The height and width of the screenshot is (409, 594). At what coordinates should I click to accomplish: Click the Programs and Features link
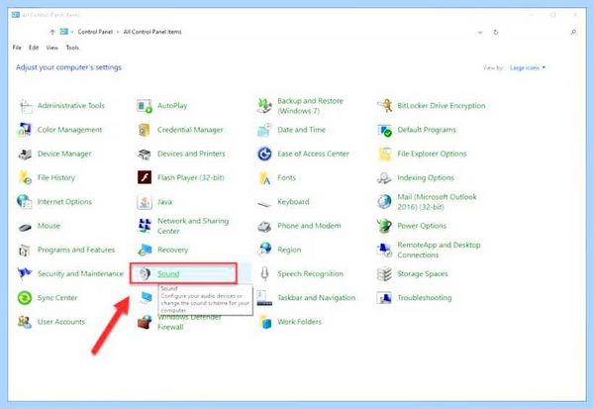76,250
